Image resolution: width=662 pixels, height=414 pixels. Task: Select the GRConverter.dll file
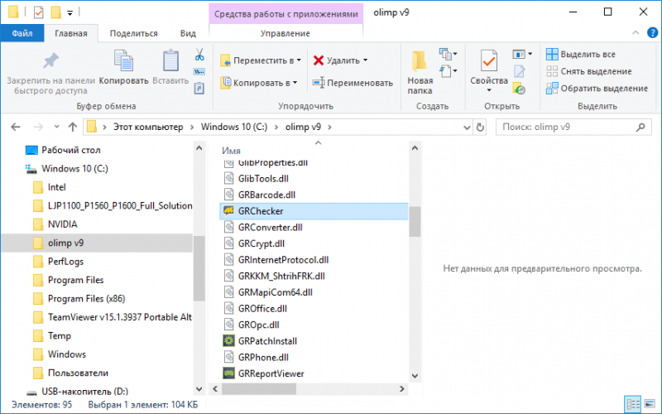click(271, 227)
